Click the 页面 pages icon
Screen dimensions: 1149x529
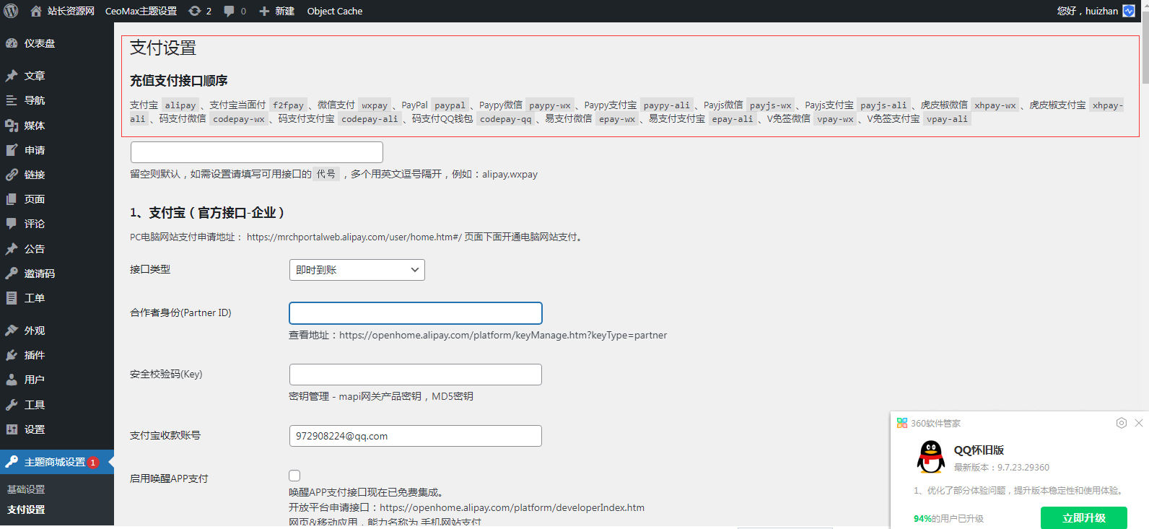[x=12, y=199]
